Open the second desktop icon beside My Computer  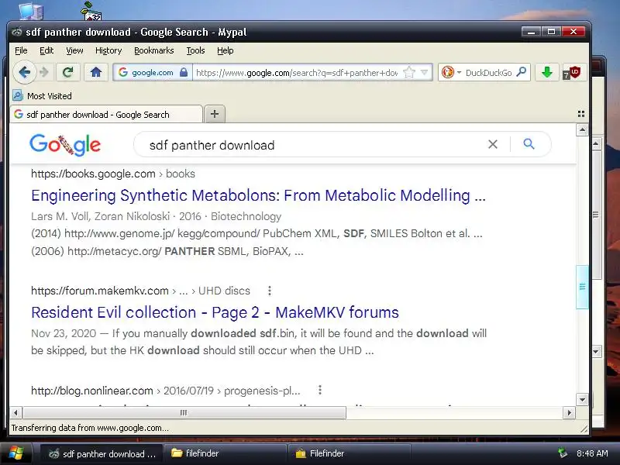pyautogui.click(x=91, y=11)
